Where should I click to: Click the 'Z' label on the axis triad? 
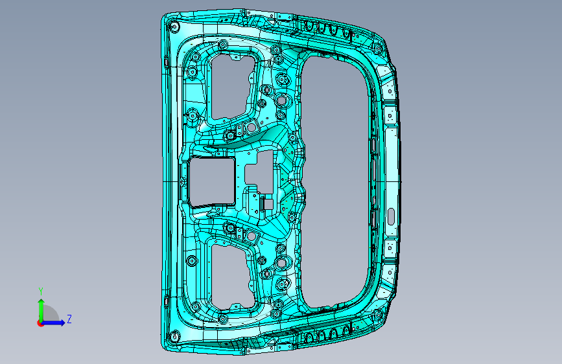click(x=69, y=319)
